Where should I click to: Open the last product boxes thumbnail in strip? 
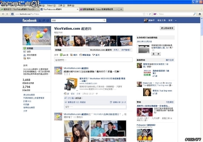pos(125,41)
